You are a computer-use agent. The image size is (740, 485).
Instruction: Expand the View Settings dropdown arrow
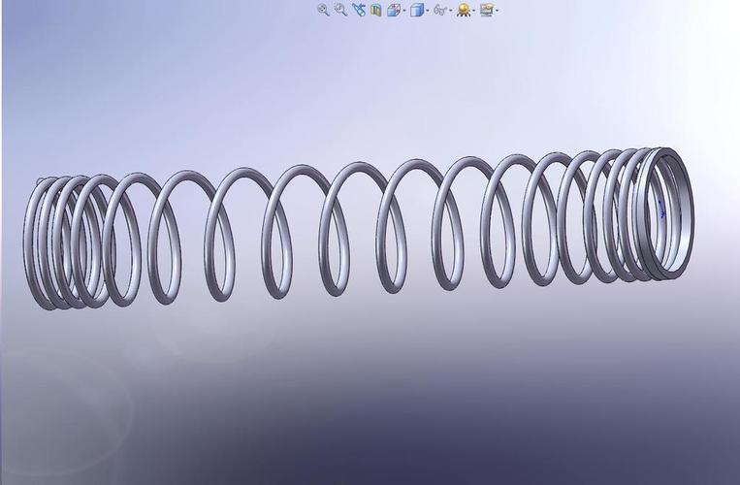(x=497, y=11)
